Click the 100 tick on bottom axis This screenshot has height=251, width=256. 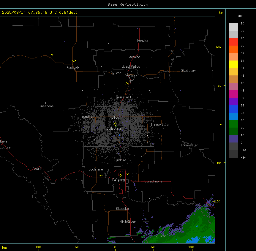[191, 247]
